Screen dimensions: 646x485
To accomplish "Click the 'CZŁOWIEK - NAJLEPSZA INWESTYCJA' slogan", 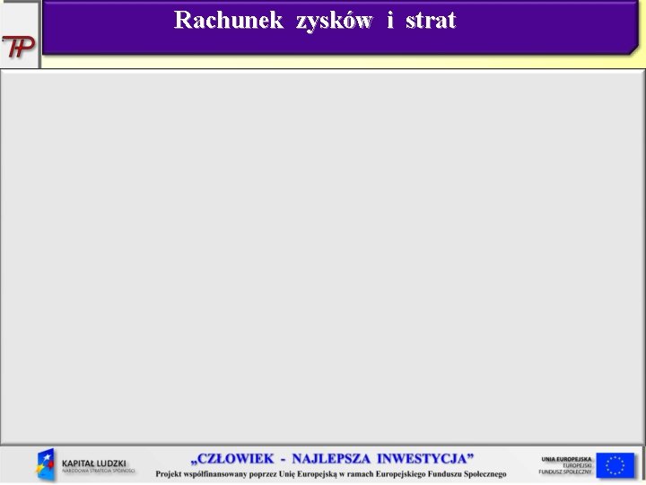I will 332,459.
